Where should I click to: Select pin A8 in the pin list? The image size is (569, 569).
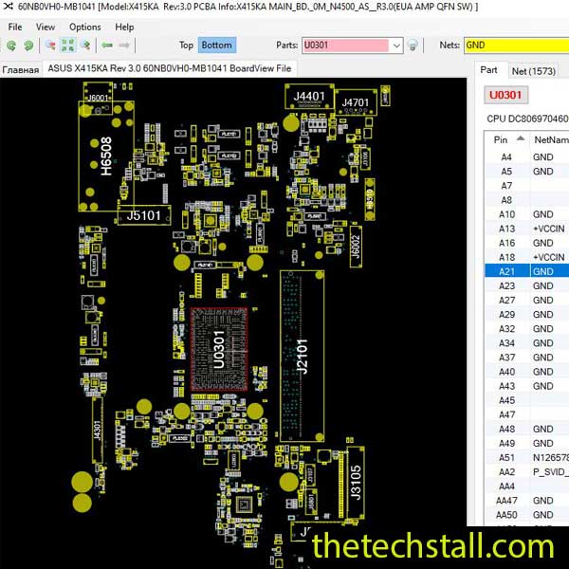point(506,200)
